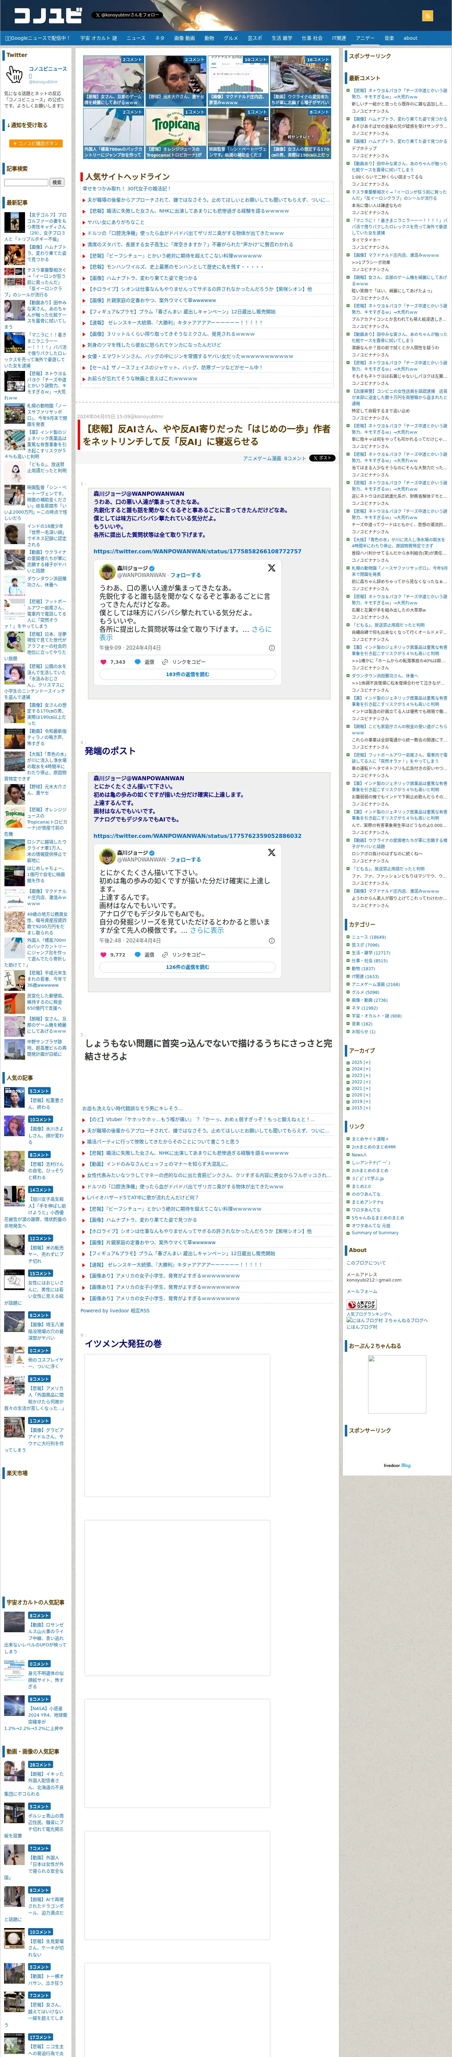
Task: Open News人 link
Action: pos(359,1155)
